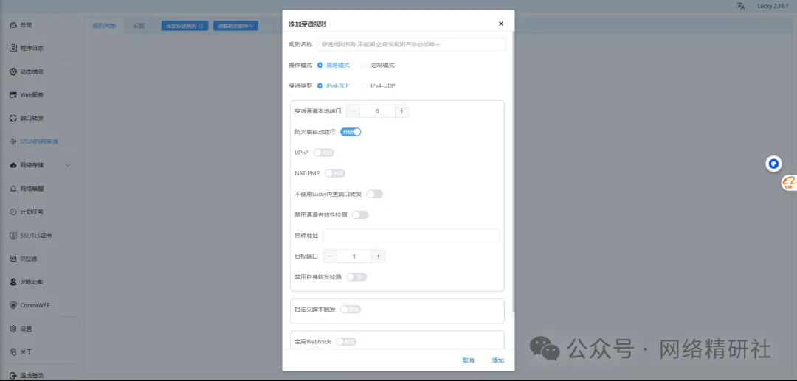797x381 pixels.
Task: Click the 端口转发 sidebar icon
Action: [13, 118]
